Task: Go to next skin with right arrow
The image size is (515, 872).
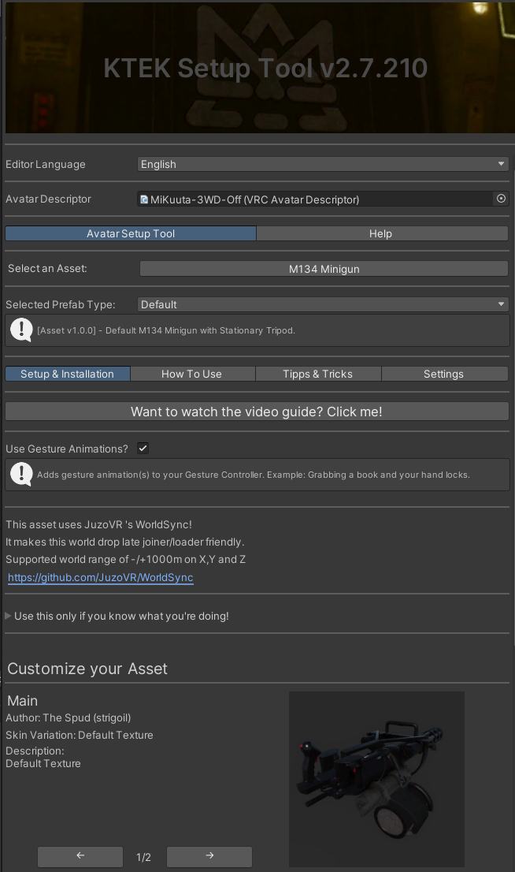Action: [209, 856]
